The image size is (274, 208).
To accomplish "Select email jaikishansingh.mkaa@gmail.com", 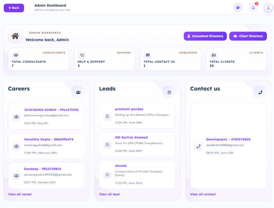I will tap(46, 115).
